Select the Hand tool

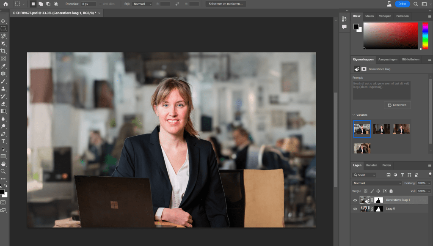tap(3, 164)
